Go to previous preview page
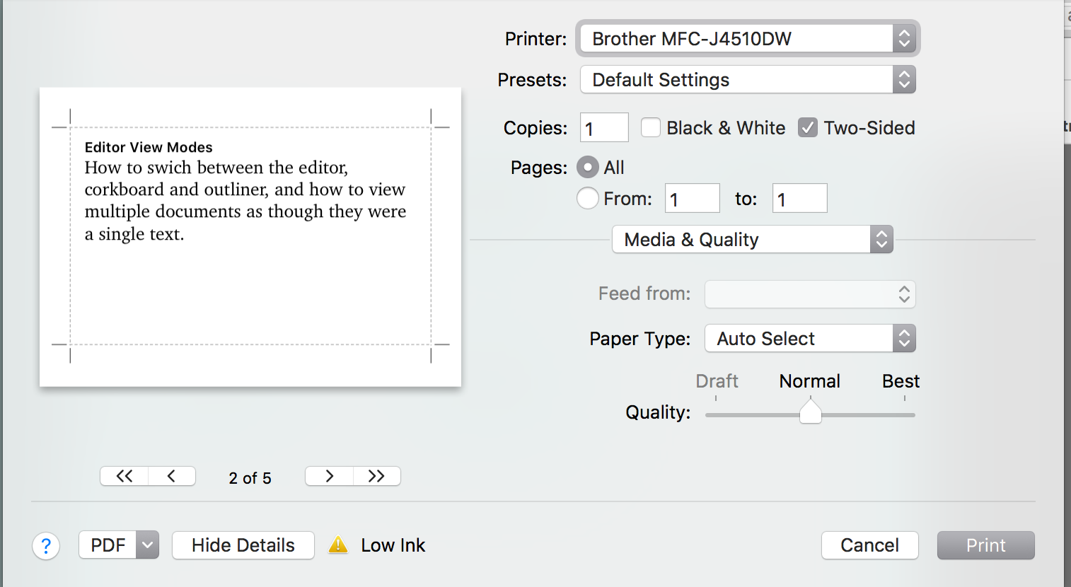 point(171,476)
